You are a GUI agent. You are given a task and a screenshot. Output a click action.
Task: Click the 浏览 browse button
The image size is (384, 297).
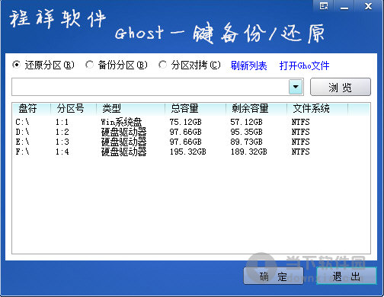[341, 87]
